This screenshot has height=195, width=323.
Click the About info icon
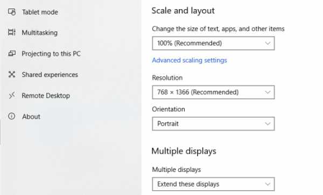(x=11, y=116)
